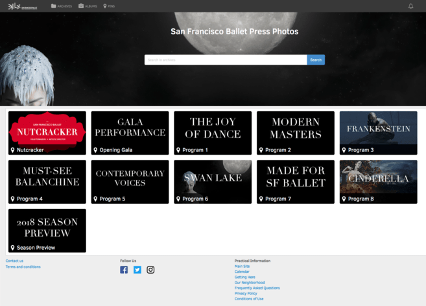This screenshot has width=426, height=306.
Task: Open the Facebook page icon
Action: coord(124,270)
